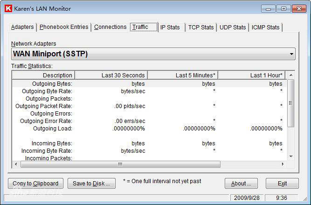Select the Outgoing Error Rate: row
Image resolution: width=311 pixels, height=205 pixels.
(149, 121)
